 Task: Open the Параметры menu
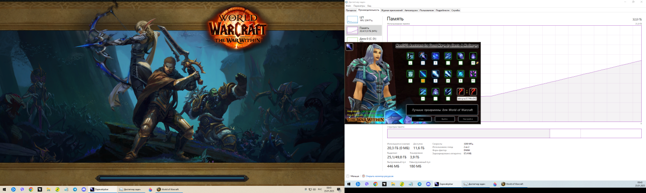pos(359,6)
